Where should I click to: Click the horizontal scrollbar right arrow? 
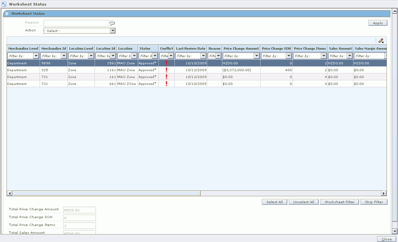pyautogui.click(x=384, y=193)
